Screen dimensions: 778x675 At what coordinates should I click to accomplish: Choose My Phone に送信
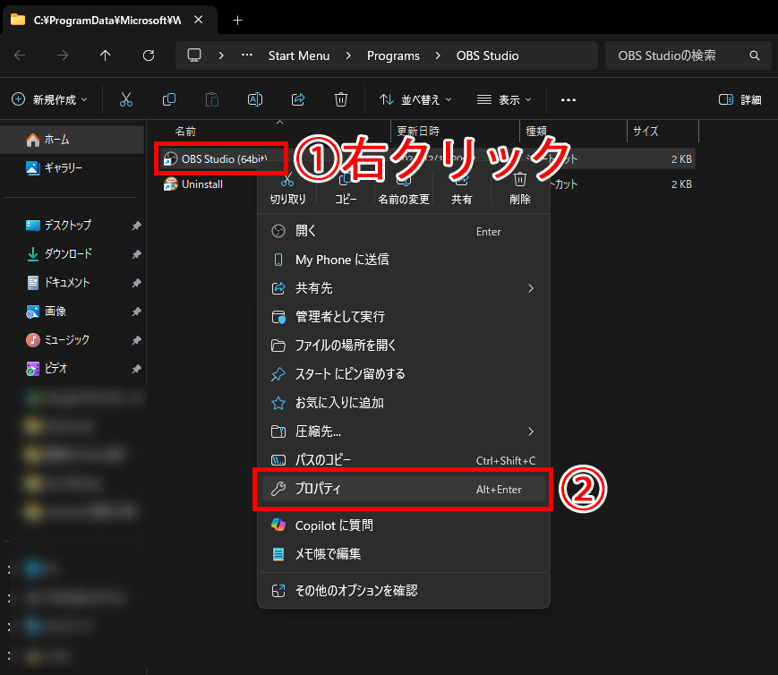[x=404, y=260]
